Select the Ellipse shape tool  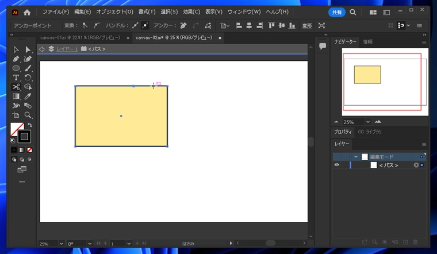[16, 68]
